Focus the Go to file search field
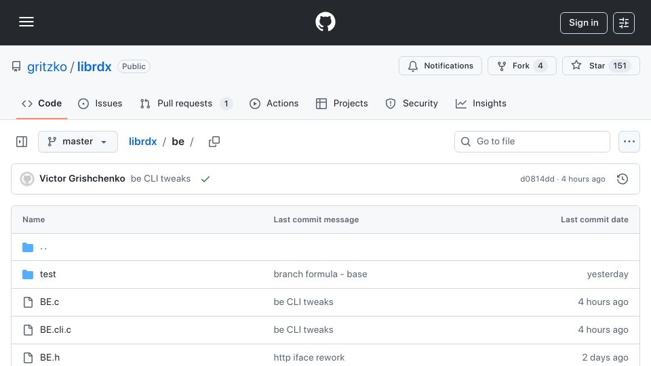 [x=532, y=142]
